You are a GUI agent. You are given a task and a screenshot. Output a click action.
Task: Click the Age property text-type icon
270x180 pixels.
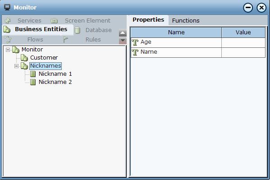135,42
